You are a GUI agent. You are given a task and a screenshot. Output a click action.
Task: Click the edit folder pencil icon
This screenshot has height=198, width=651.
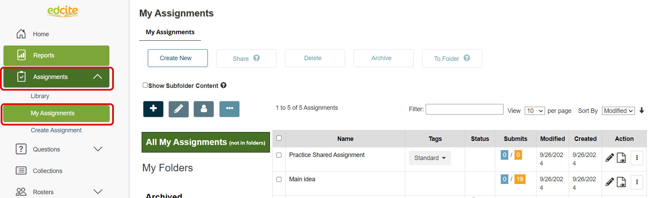pyautogui.click(x=179, y=109)
